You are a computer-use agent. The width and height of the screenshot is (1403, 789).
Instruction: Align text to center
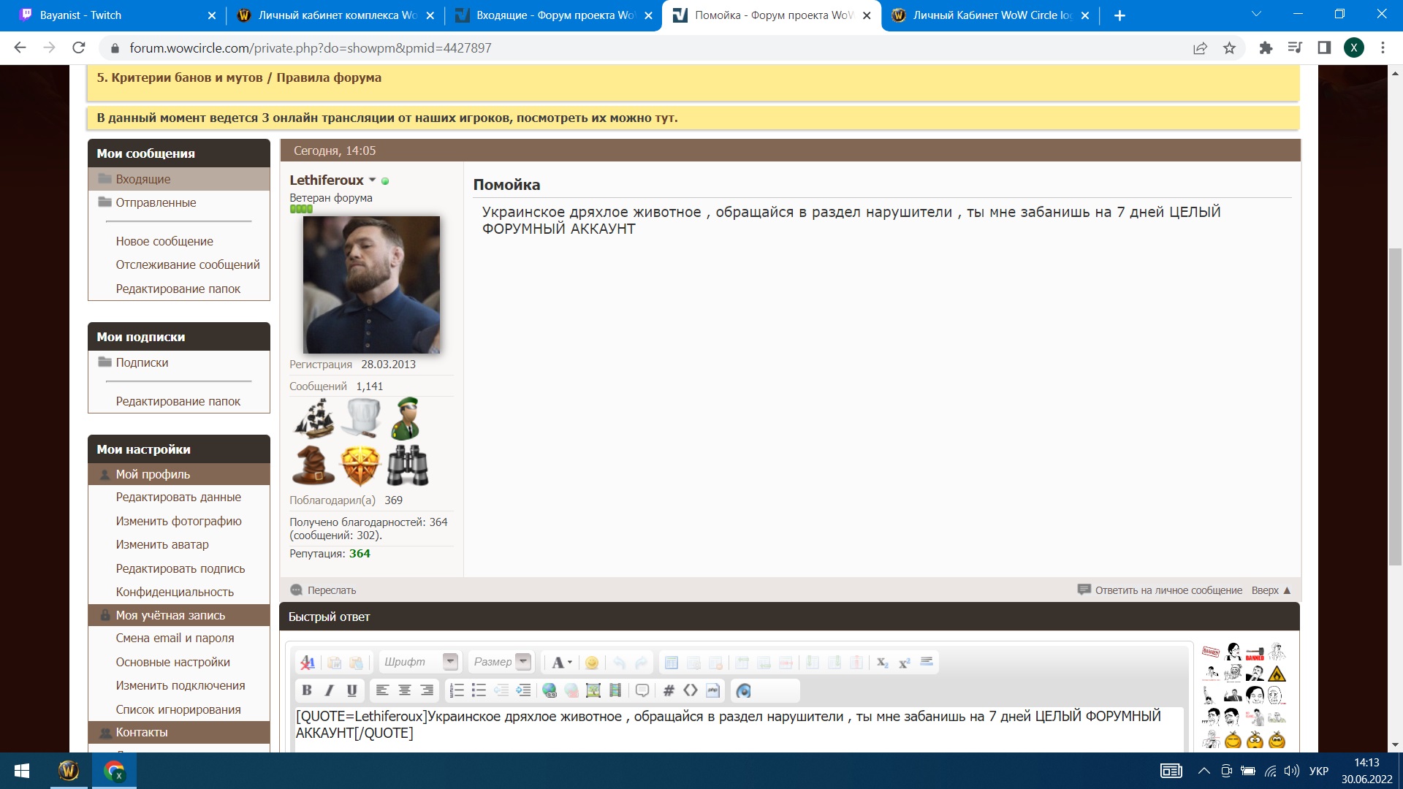coord(404,690)
